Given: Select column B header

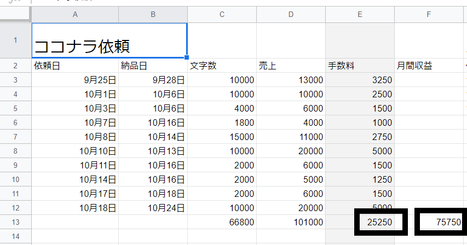Looking at the screenshot, I should 153,15.
